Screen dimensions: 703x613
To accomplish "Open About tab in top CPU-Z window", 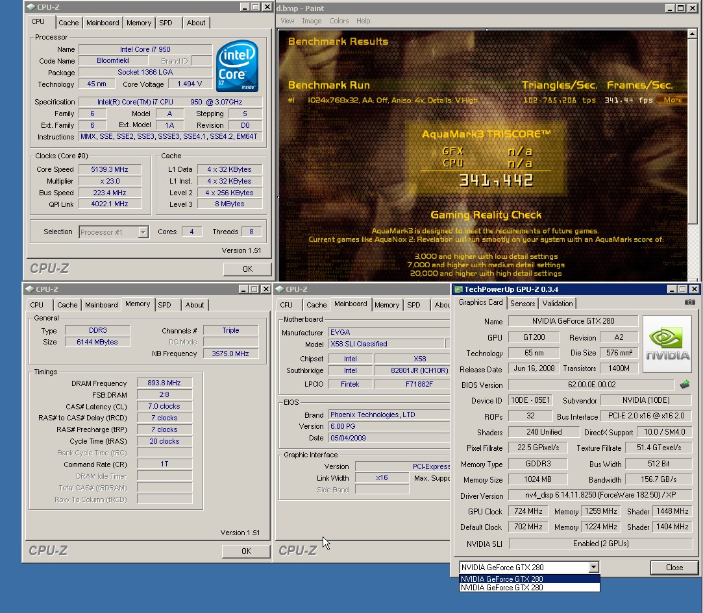I will [196, 23].
